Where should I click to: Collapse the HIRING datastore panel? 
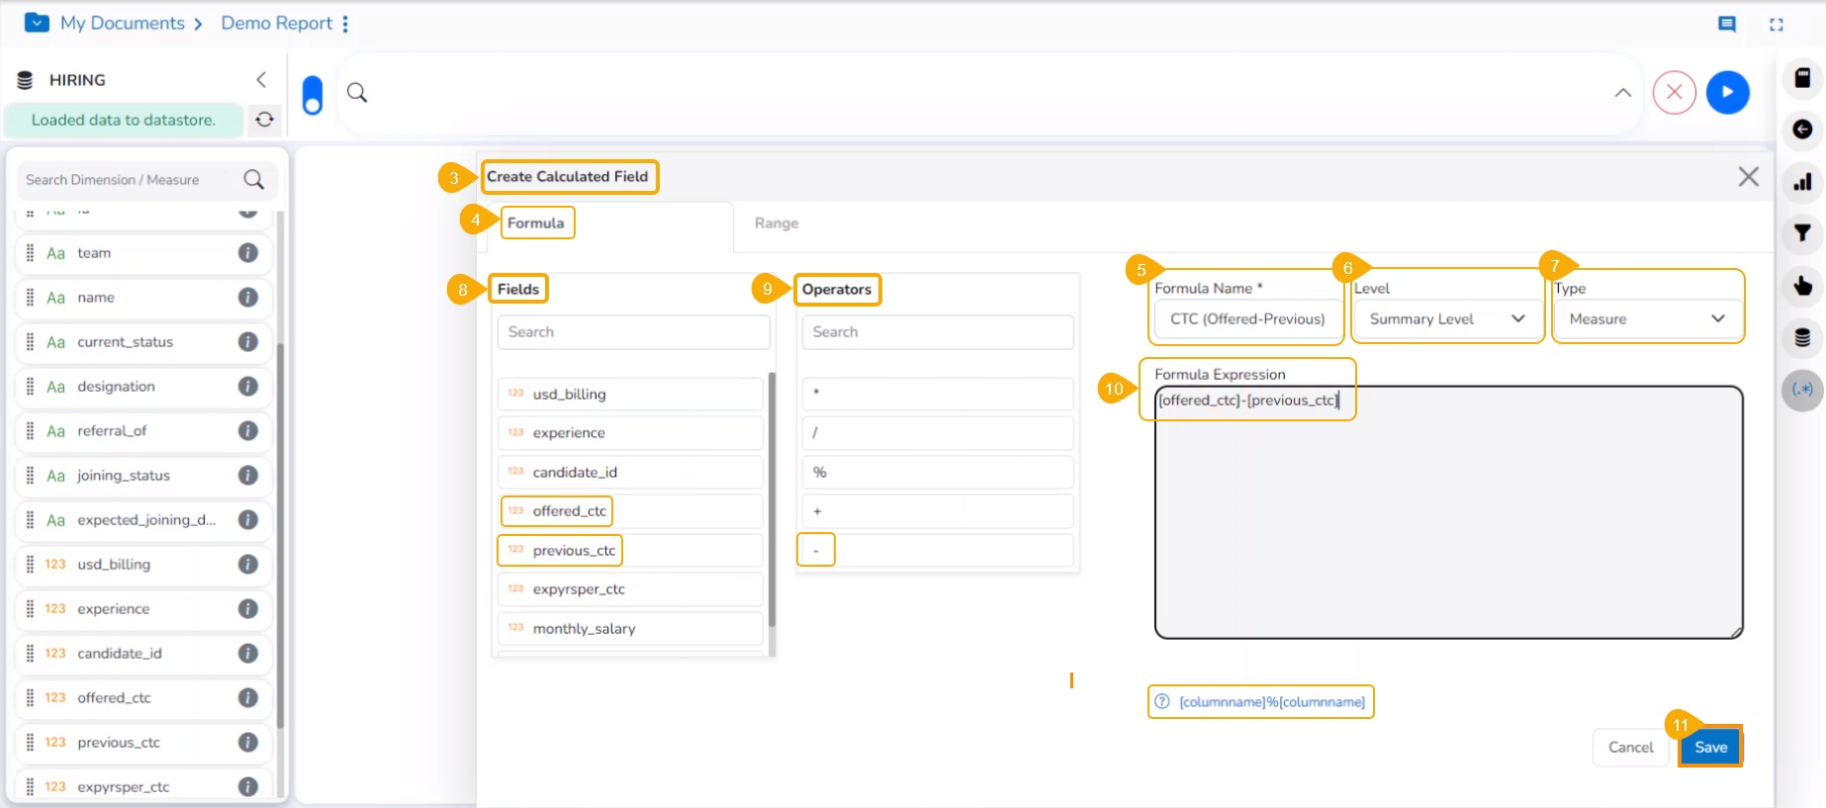tap(261, 79)
